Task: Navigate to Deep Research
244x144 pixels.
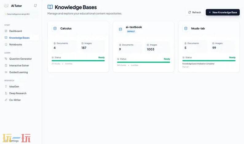Action: 18,93
